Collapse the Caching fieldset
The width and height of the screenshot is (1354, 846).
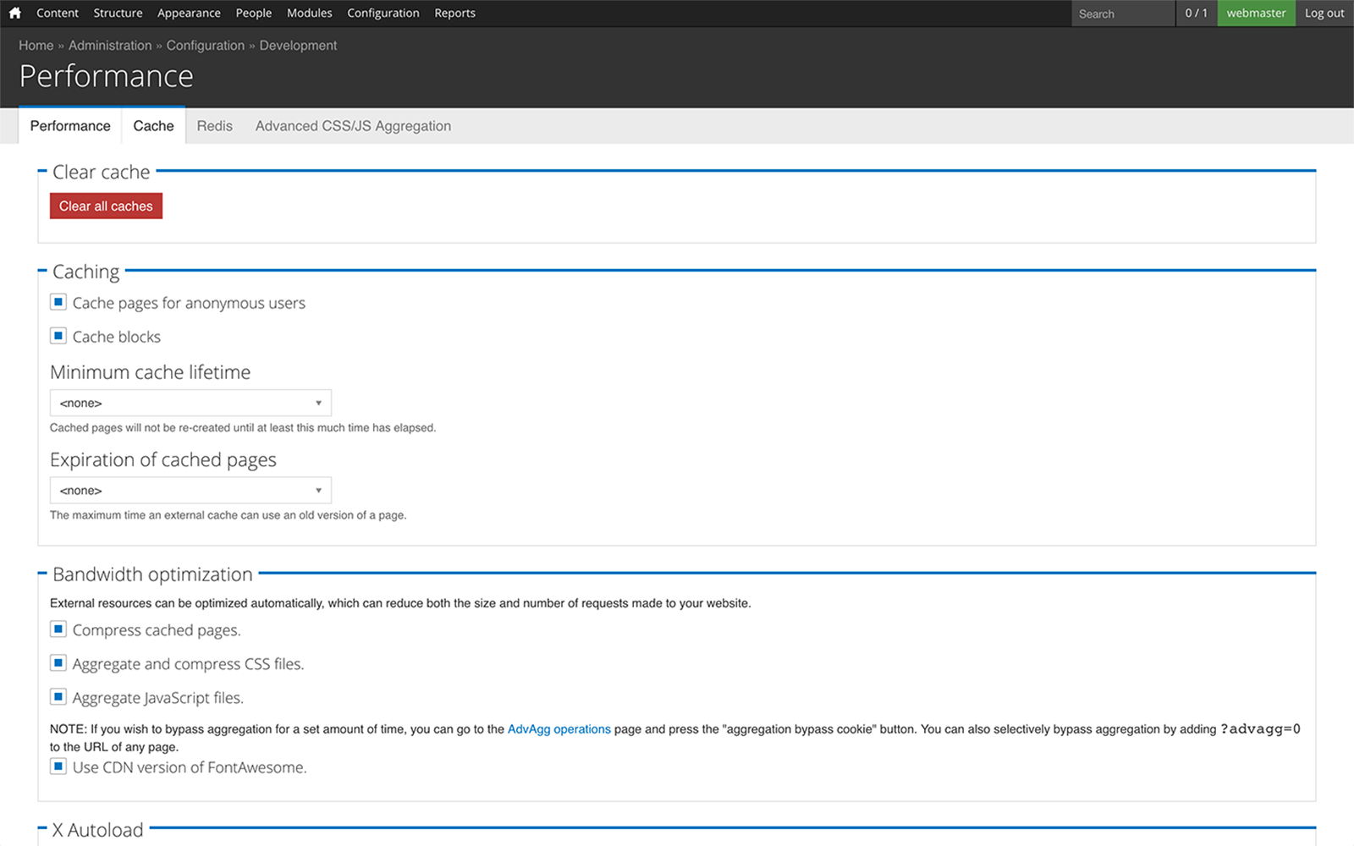tap(85, 272)
